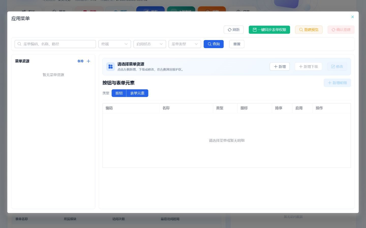Click 最后访问时间 header in background table

point(170,219)
